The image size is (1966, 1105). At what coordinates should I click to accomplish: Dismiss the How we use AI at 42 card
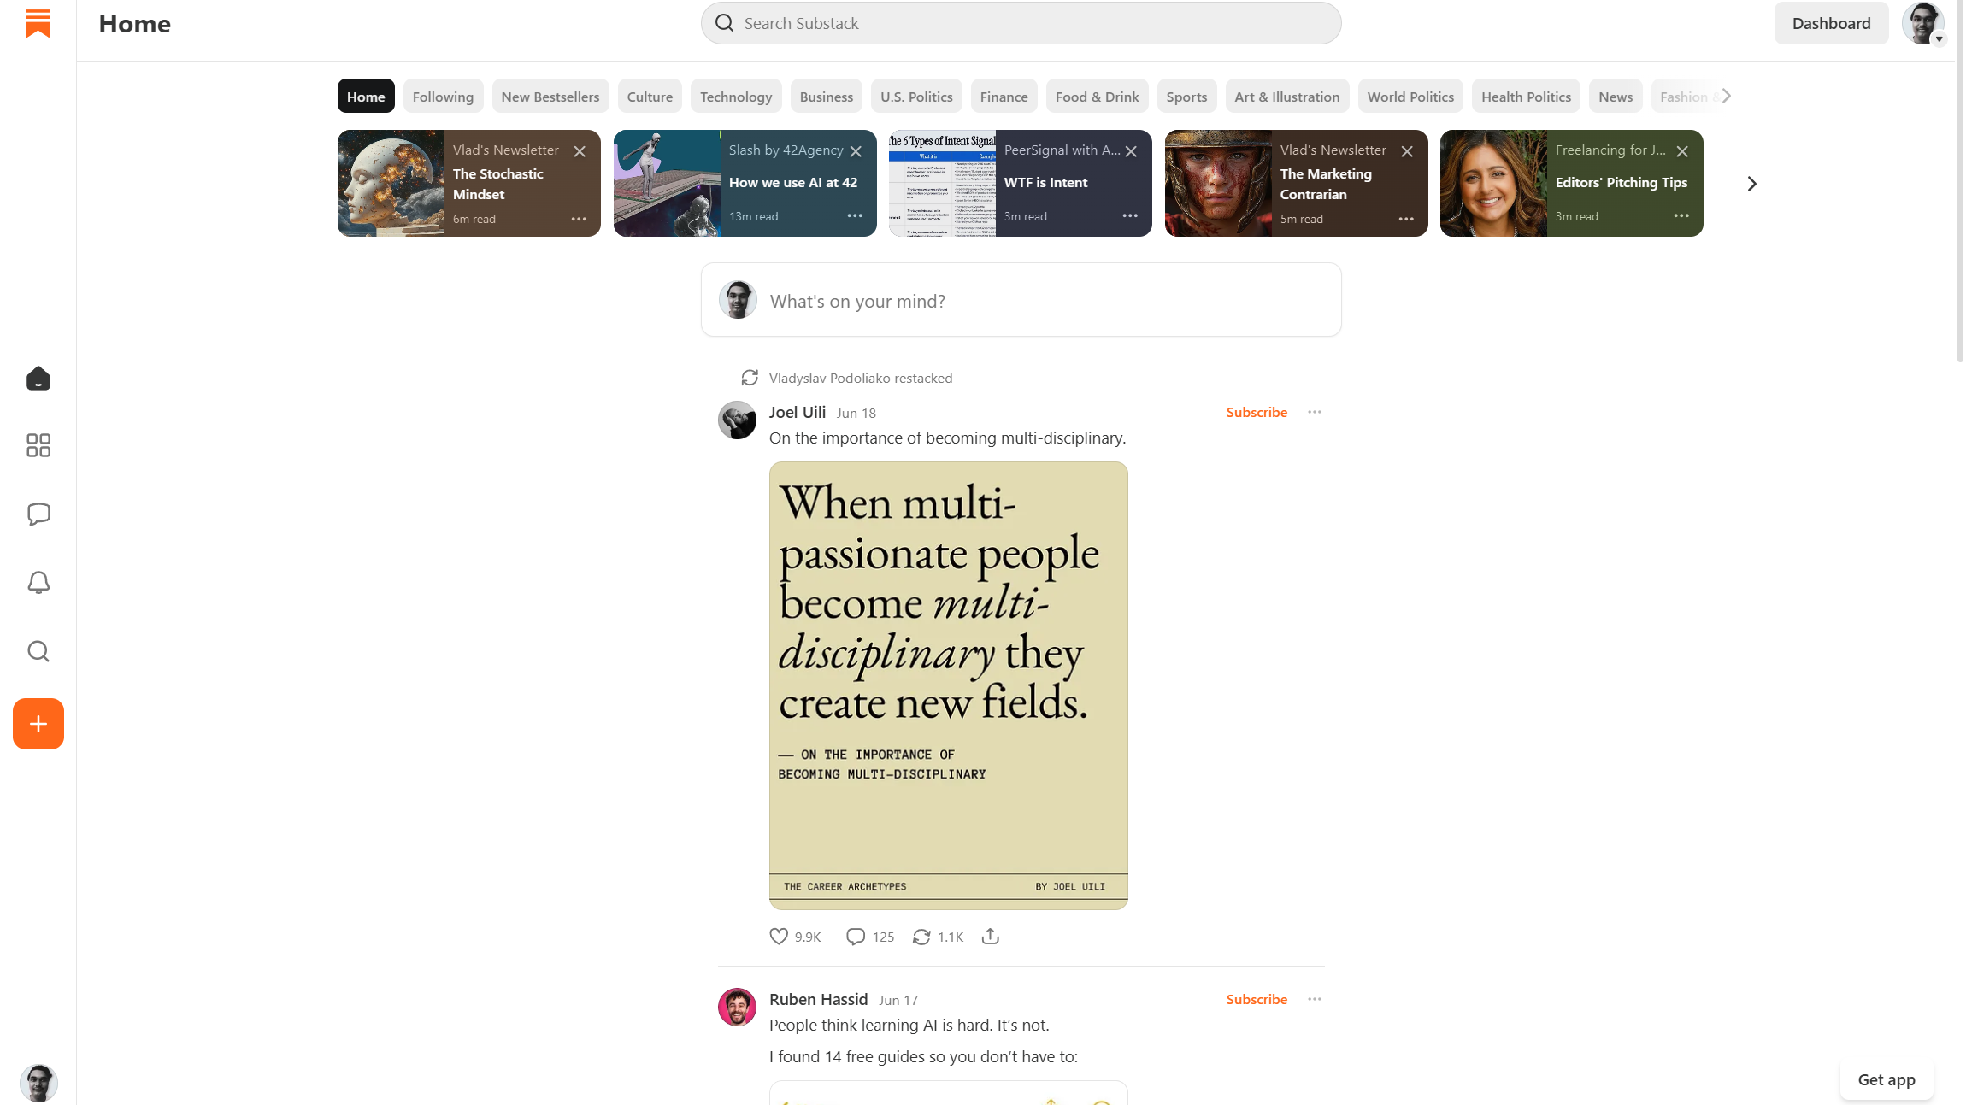(x=856, y=151)
